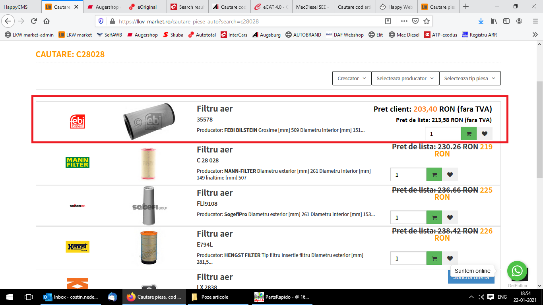This screenshot has height=305, width=543.
Task: Add Hengst E794L filter to cart
Action: 434,258
